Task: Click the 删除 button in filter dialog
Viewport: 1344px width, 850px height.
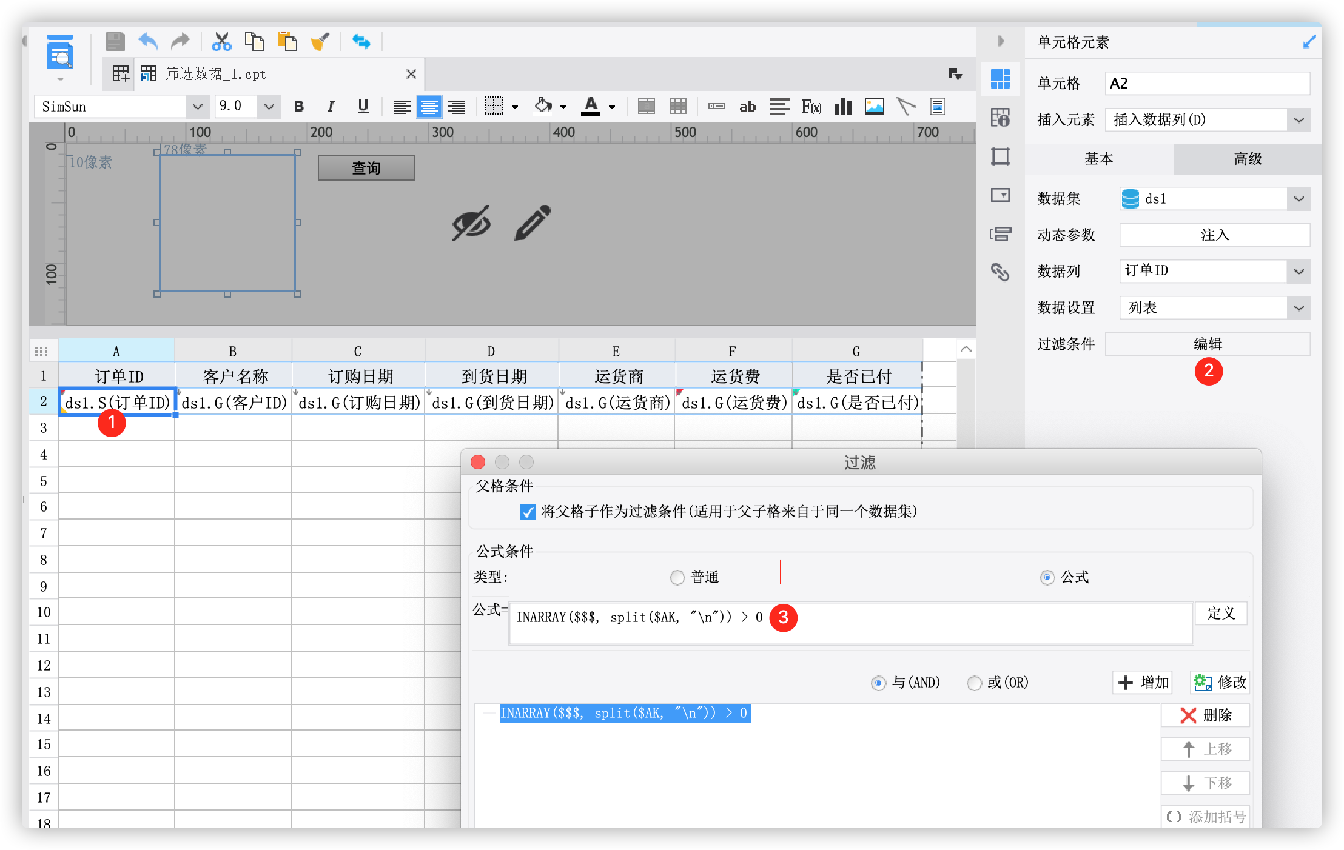Action: [1205, 715]
